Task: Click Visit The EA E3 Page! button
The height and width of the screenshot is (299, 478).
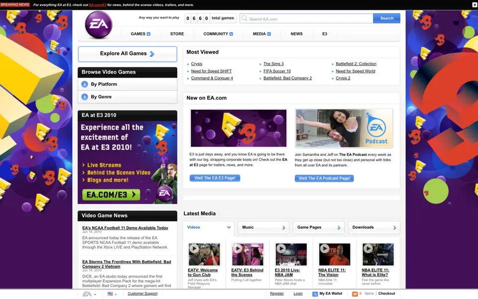Action: pyautogui.click(x=215, y=178)
